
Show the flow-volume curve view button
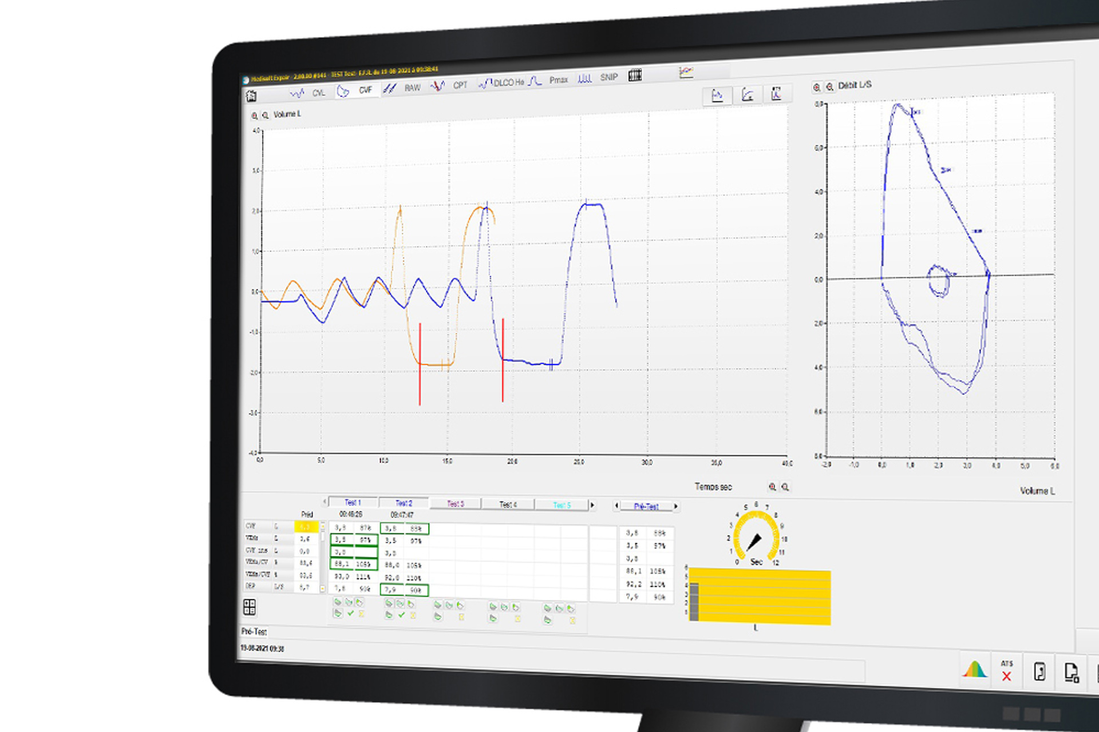pyautogui.click(x=747, y=94)
